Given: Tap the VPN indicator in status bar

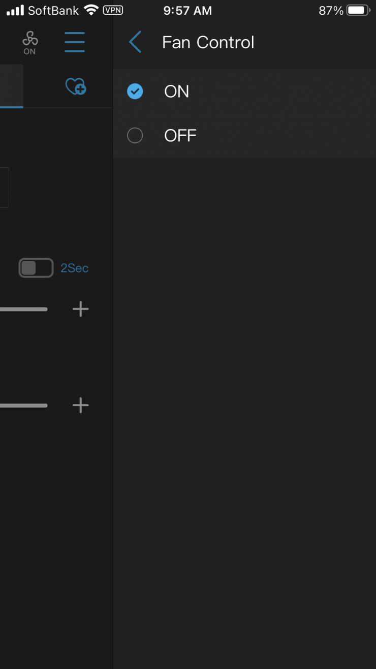Looking at the screenshot, I should click(113, 10).
